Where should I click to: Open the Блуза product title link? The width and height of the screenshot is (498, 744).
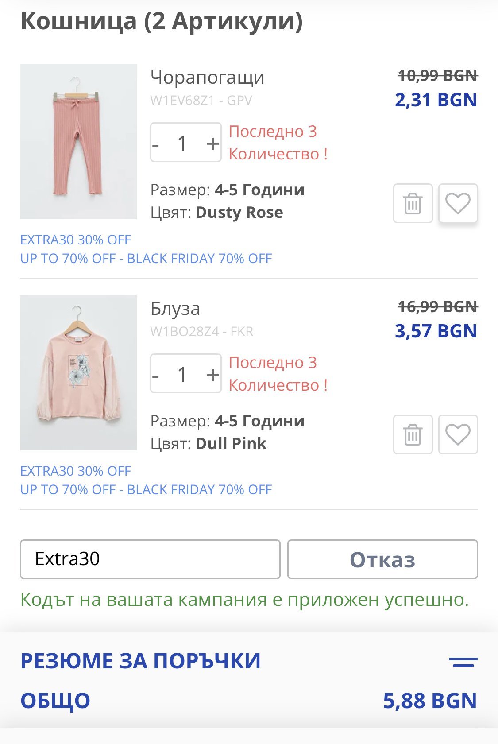click(175, 309)
